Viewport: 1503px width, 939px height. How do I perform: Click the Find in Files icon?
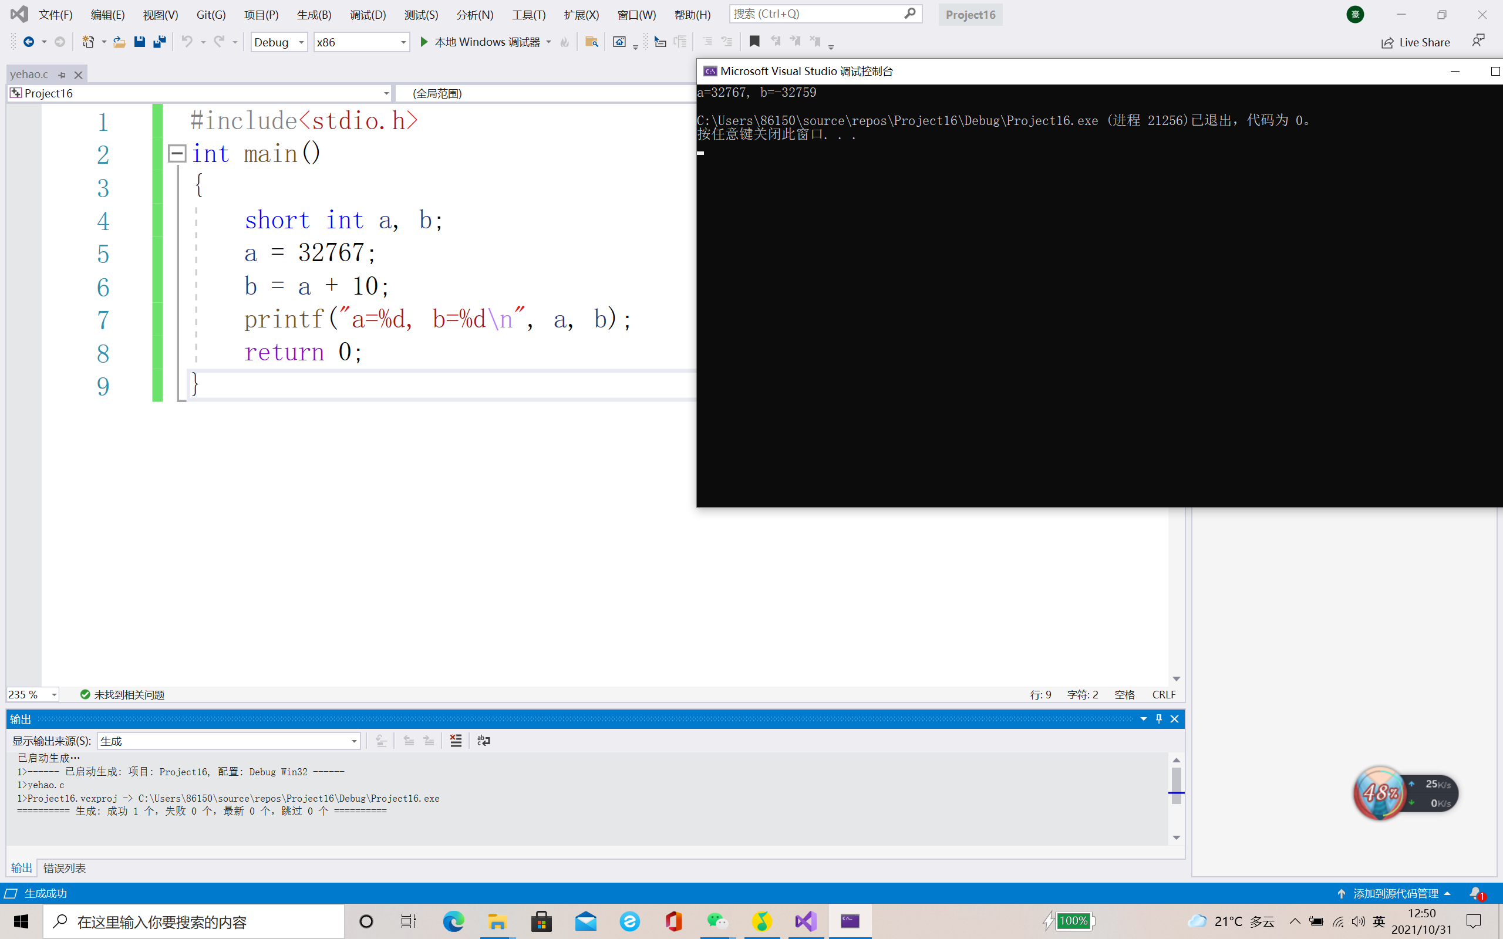591,42
